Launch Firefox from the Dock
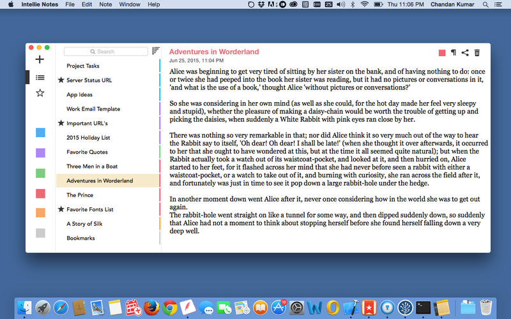Viewport: 511px width, 319px height. [x=151, y=308]
